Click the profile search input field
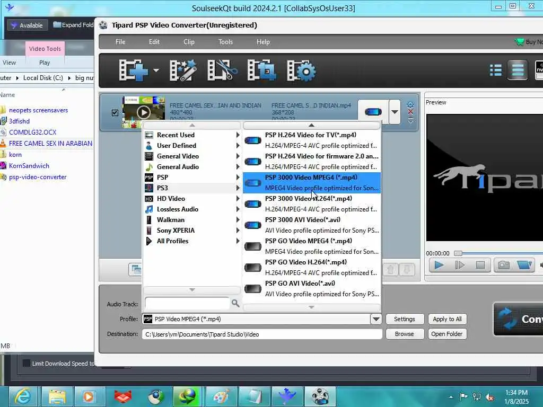Image resolution: width=543 pixels, height=407 pixels. pos(187,304)
